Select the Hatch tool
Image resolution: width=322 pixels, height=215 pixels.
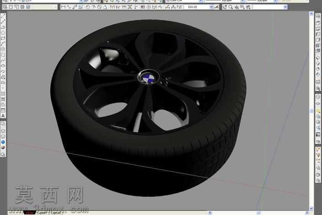(3, 94)
